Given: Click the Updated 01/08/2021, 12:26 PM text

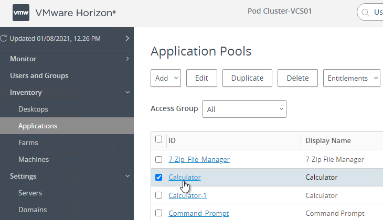Looking at the screenshot, I should 55,39.
